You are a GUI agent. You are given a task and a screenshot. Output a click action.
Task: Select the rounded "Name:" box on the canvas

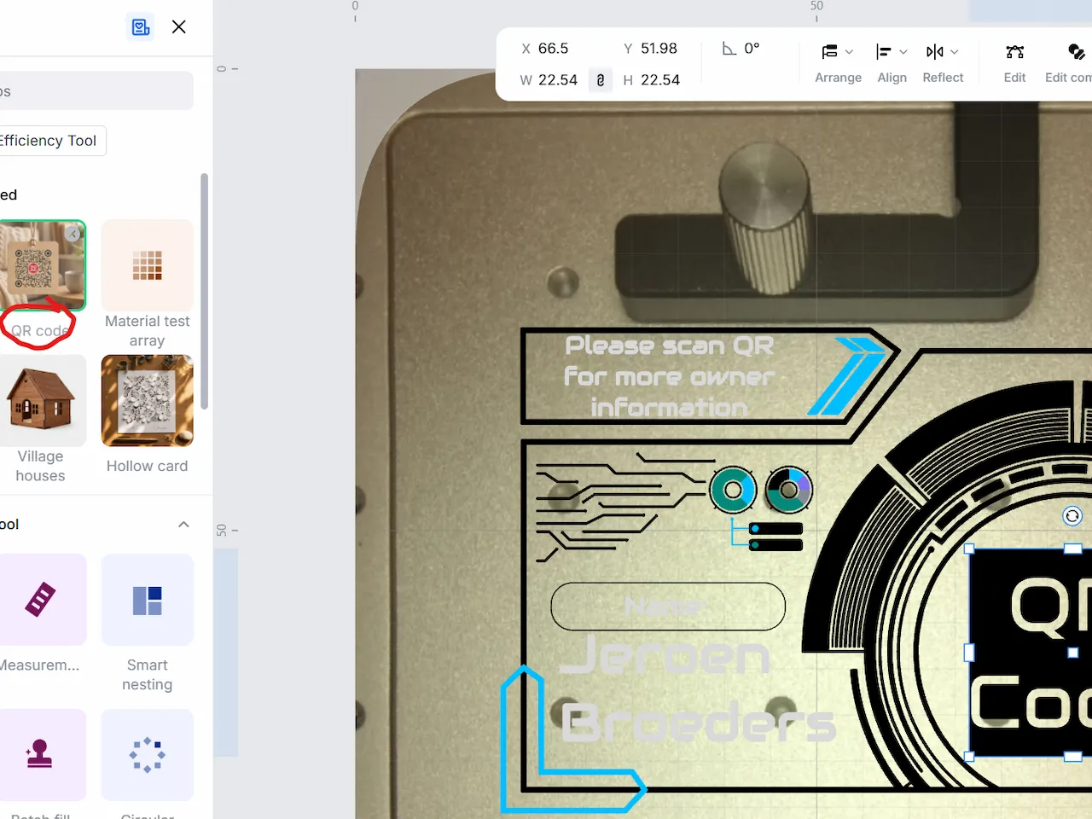click(x=668, y=607)
